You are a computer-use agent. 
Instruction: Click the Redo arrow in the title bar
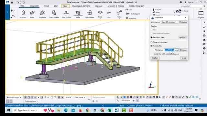pyautogui.click(x=21, y=2)
